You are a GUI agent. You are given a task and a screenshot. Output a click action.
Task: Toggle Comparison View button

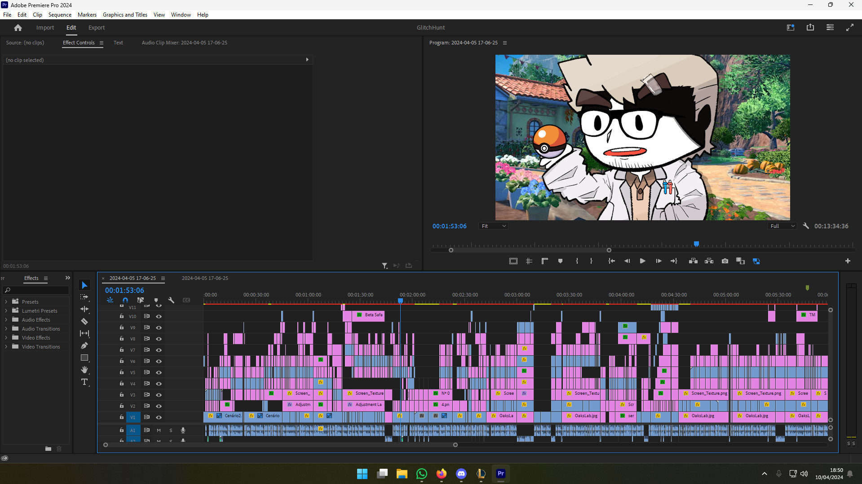tap(740, 261)
